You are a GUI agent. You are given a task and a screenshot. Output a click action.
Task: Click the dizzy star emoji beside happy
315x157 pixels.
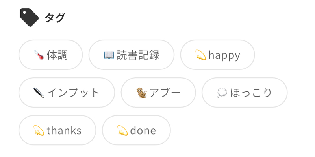[x=200, y=55]
